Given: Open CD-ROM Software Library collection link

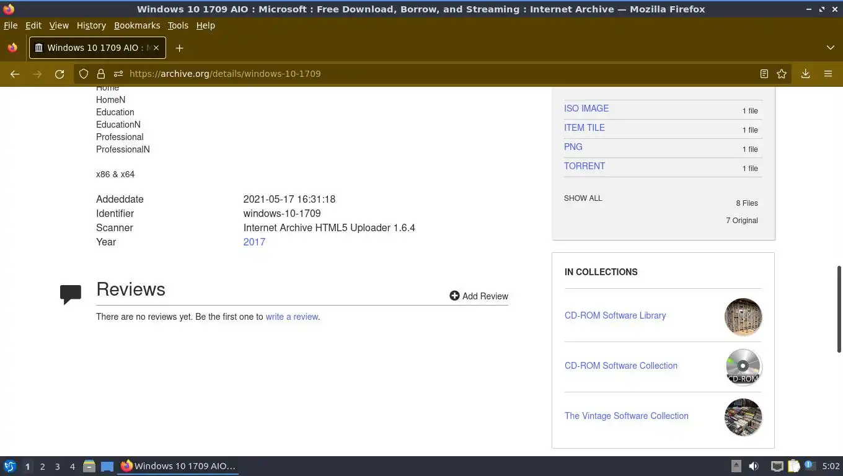Looking at the screenshot, I should pos(615,315).
